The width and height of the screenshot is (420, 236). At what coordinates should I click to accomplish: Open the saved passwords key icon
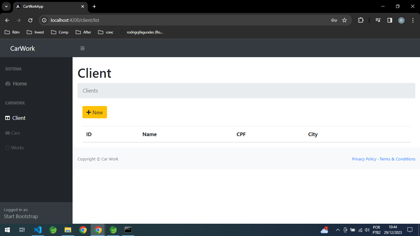click(x=334, y=20)
